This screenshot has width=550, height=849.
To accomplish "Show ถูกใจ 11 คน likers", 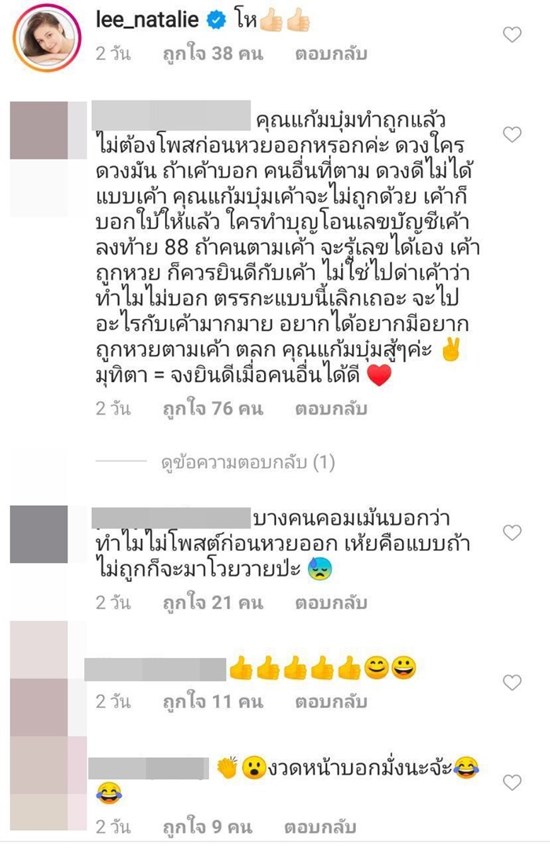I will (213, 701).
